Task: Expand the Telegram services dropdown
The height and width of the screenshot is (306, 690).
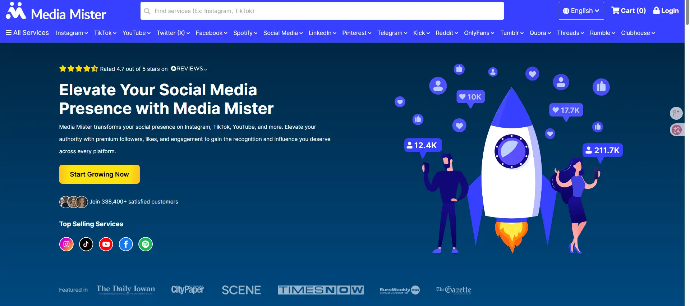Action: [x=392, y=33]
